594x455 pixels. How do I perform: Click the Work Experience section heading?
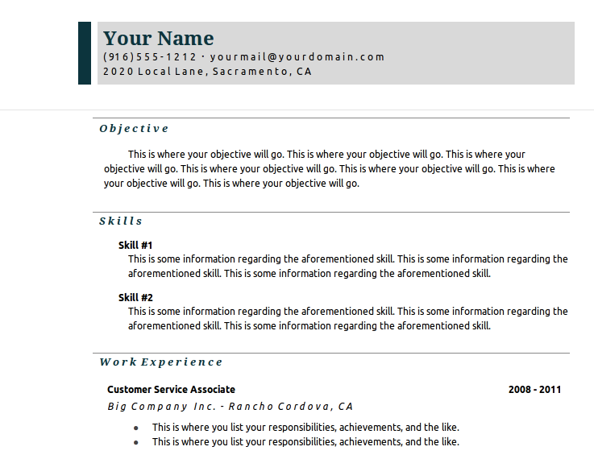161,362
